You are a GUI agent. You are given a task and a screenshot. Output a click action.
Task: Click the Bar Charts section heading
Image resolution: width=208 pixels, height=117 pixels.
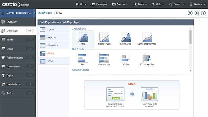[x=78, y=49]
